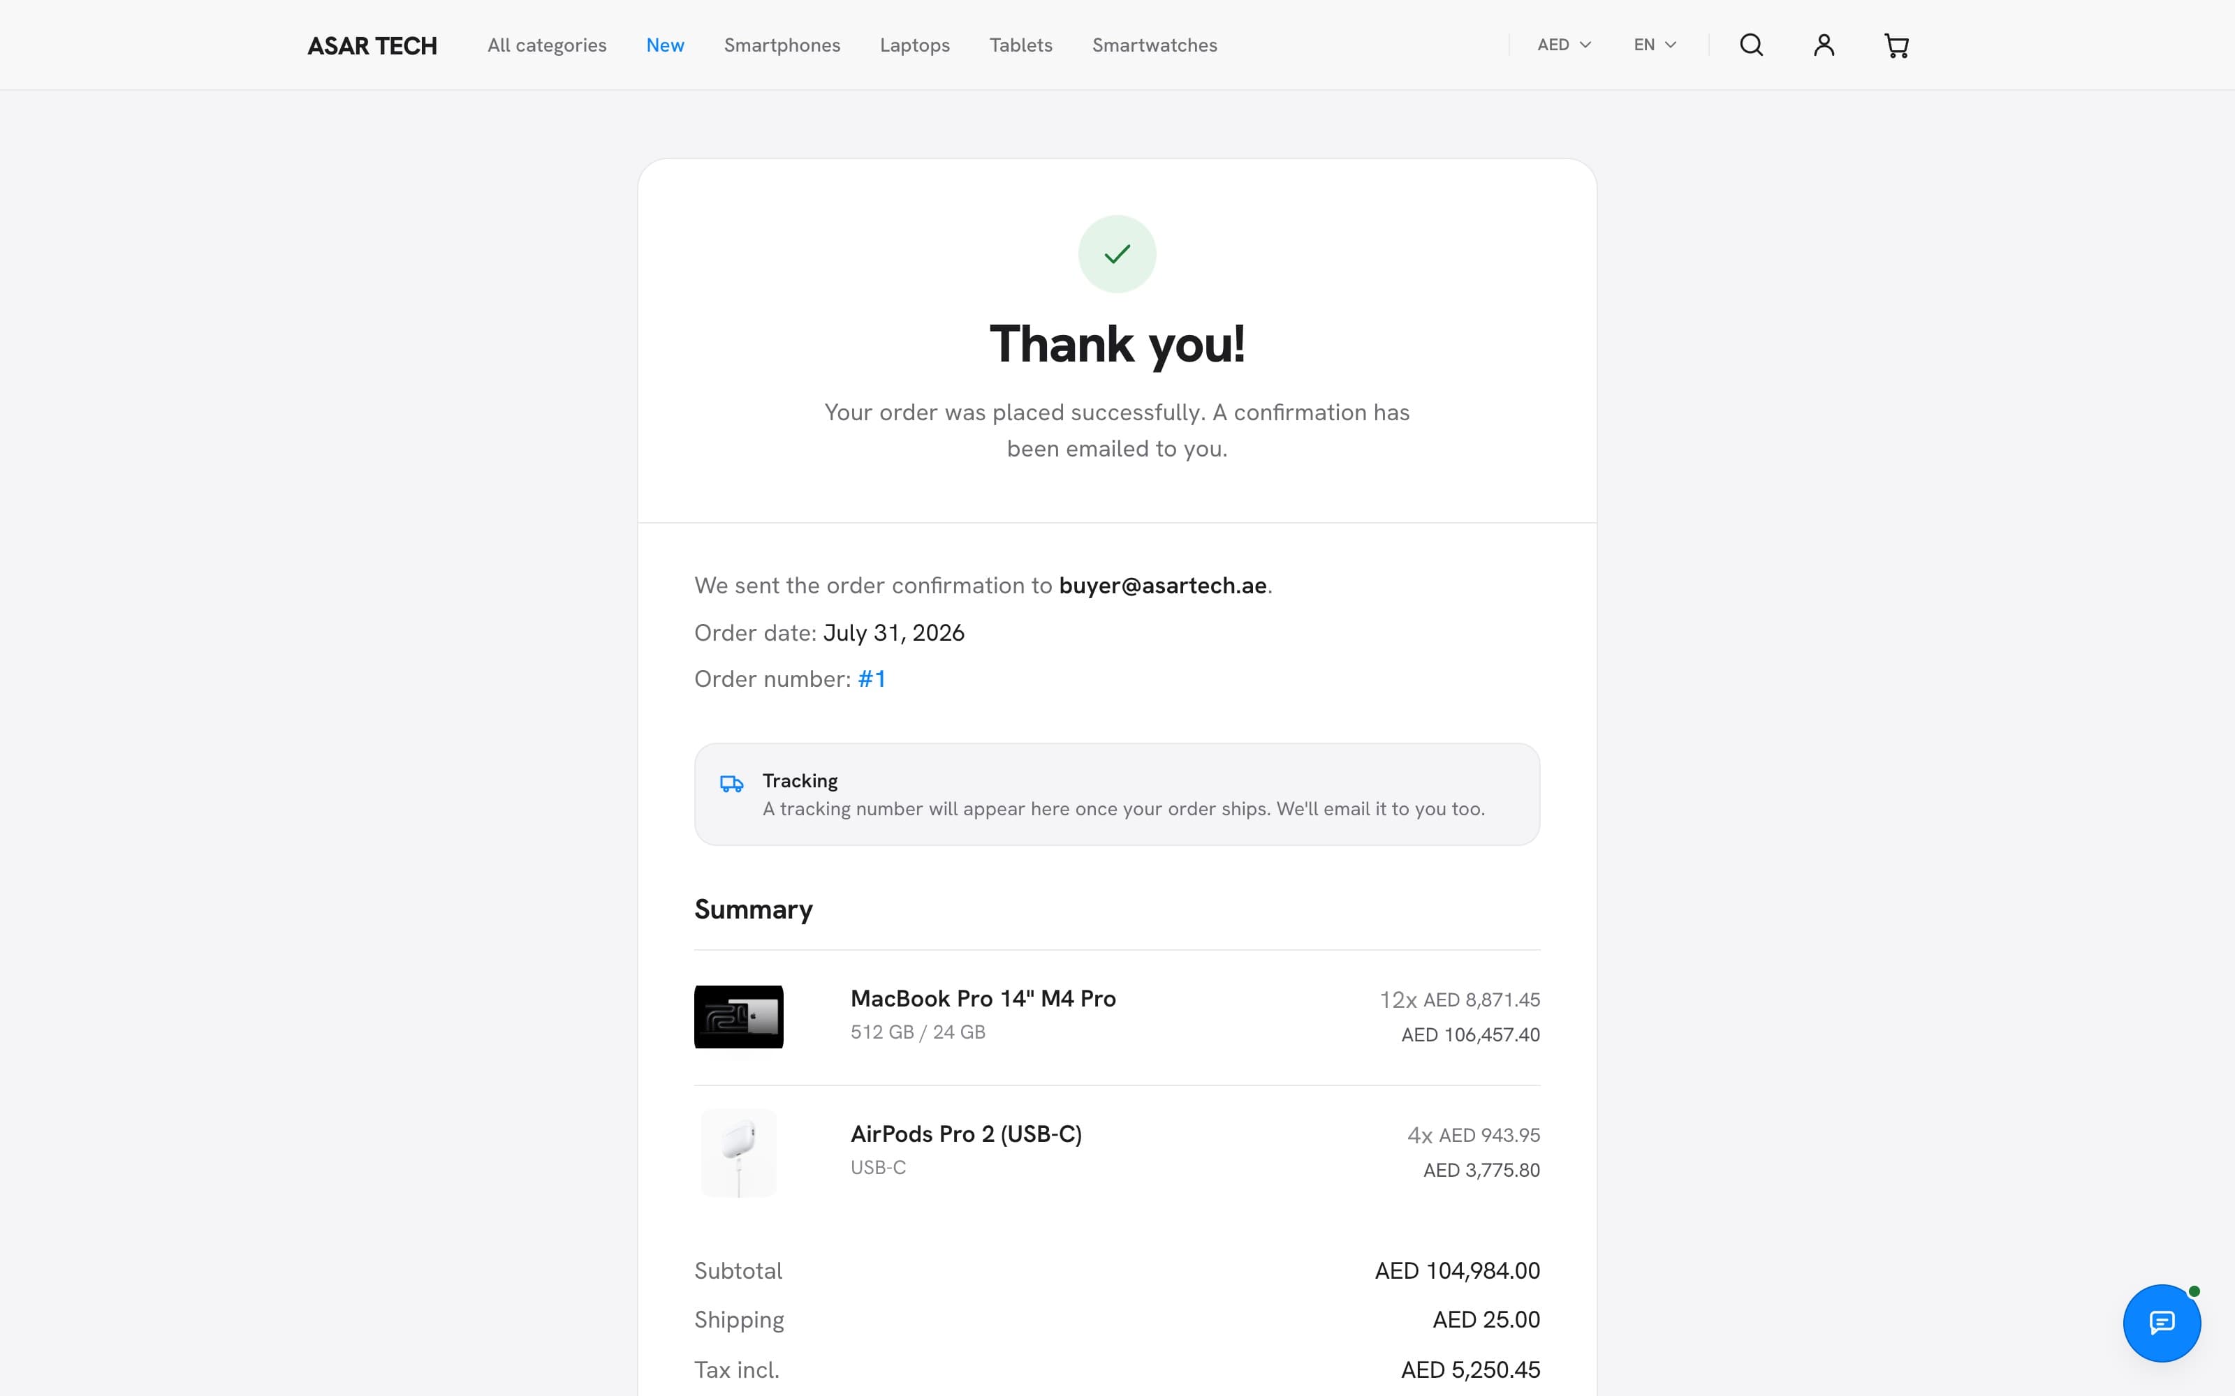Click the Subtotal label
This screenshot has height=1396, width=2235.
point(738,1271)
